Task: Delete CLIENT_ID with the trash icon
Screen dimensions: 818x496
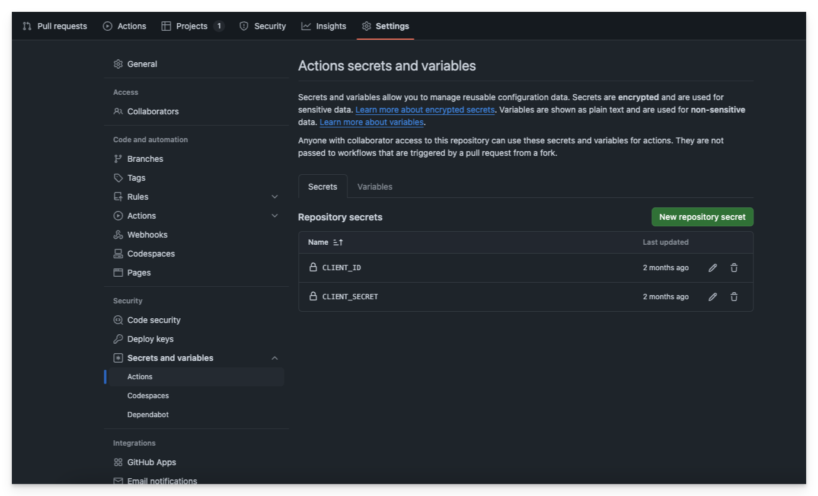Action: [x=734, y=267]
